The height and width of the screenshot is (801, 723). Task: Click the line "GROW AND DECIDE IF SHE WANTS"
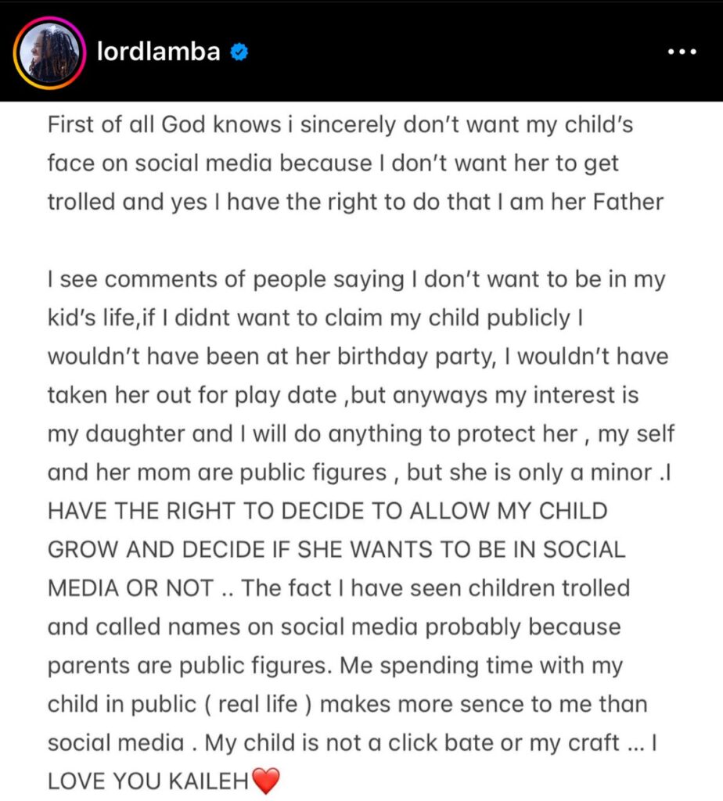[336, 550]
